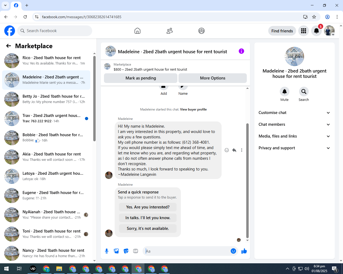Open Rico 2bed 1bath conversation
The image size is (343, 274).
46,61
